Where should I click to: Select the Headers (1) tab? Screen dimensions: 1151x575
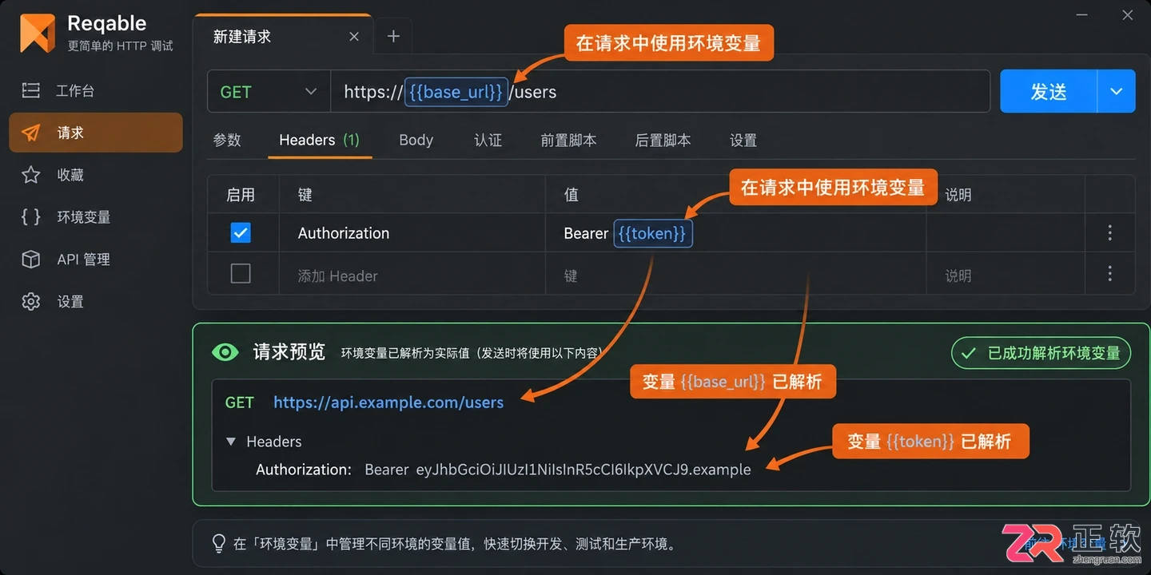point(320,140)
